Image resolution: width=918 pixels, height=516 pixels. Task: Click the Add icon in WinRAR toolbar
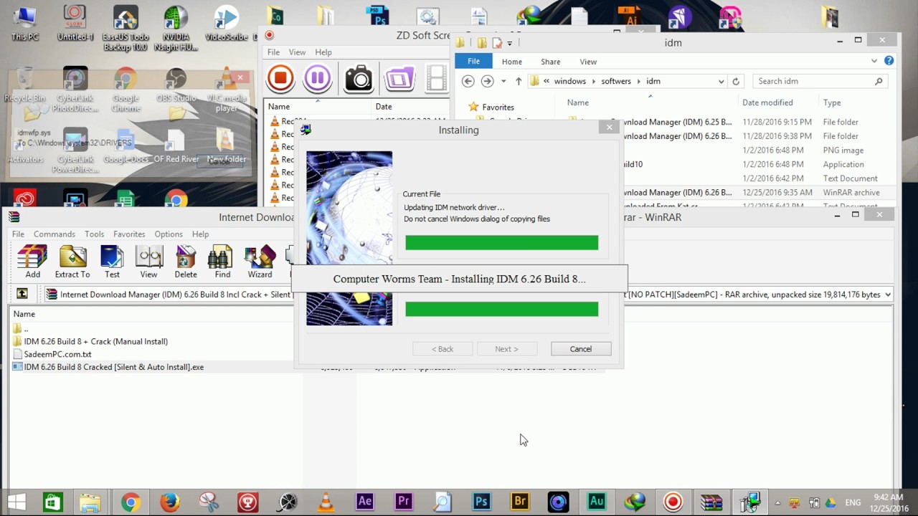32,262
